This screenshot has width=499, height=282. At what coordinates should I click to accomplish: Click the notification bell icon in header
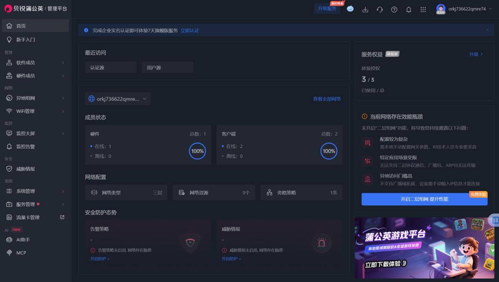[x=409, y=9]
